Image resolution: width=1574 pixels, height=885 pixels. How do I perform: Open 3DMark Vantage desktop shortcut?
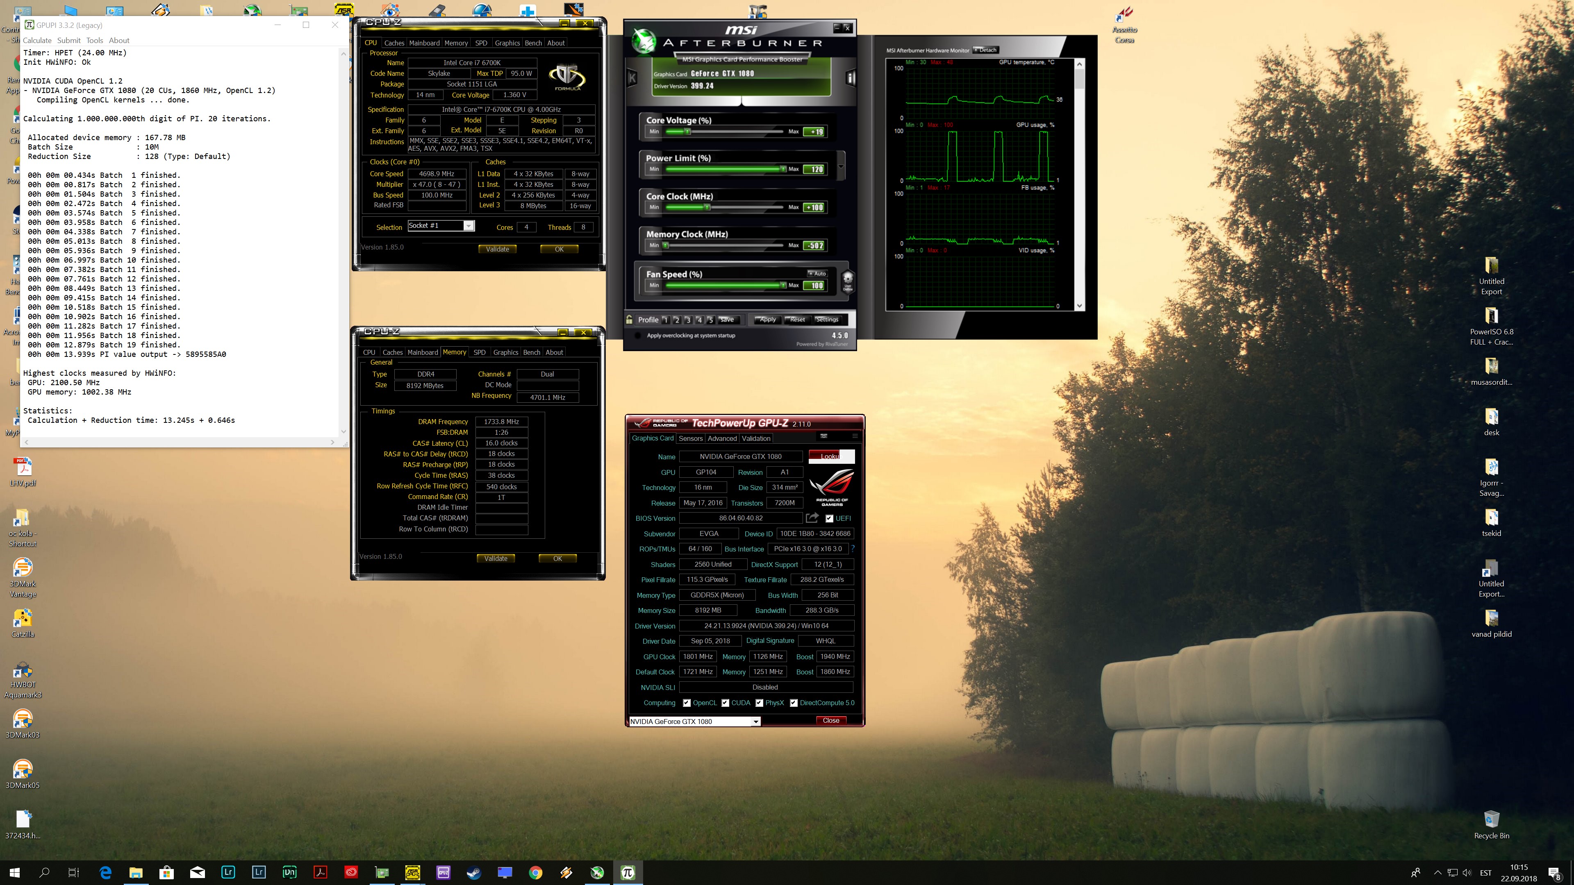pos(23,577)
